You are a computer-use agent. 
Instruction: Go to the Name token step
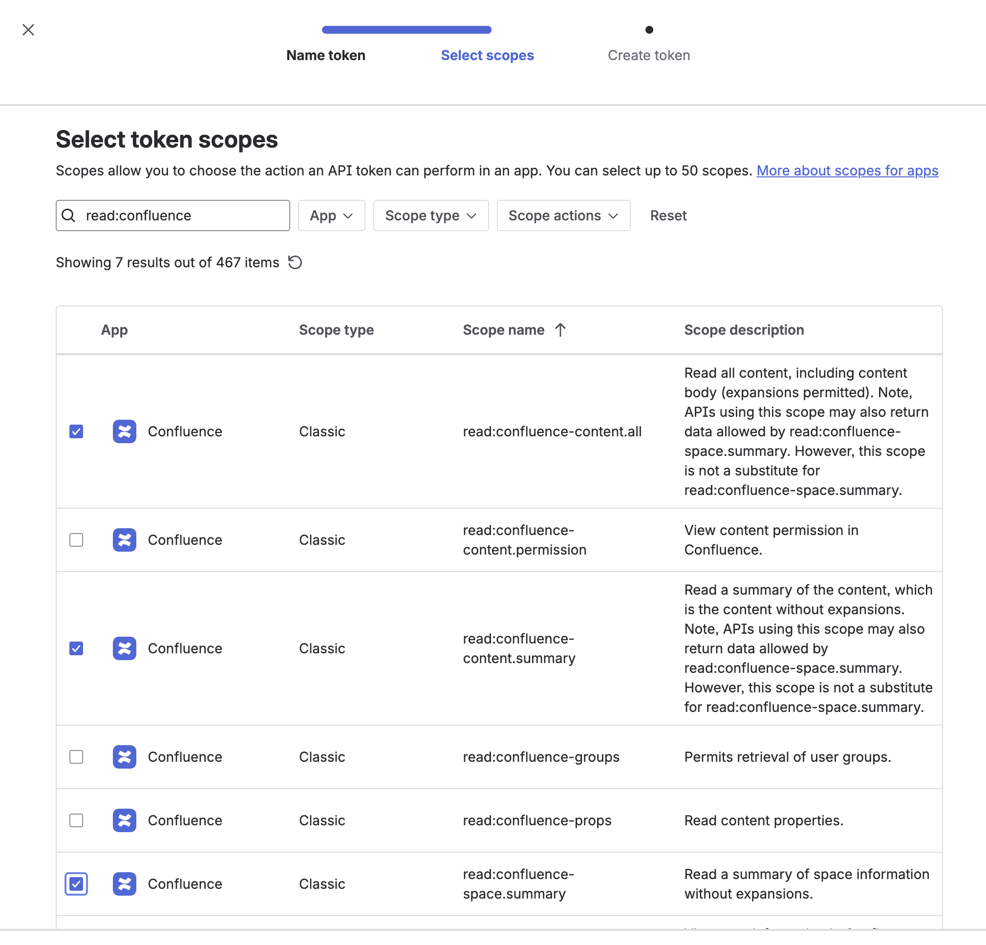(x=325, y=55)
